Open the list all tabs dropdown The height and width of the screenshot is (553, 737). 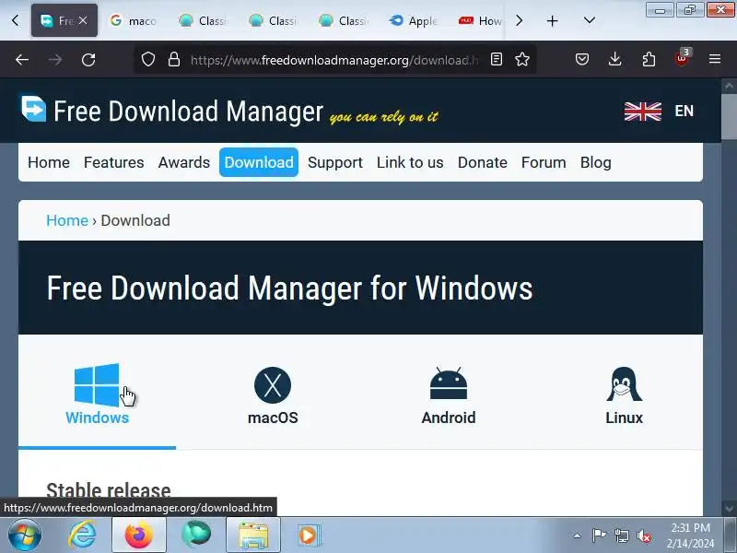point(590,20)
